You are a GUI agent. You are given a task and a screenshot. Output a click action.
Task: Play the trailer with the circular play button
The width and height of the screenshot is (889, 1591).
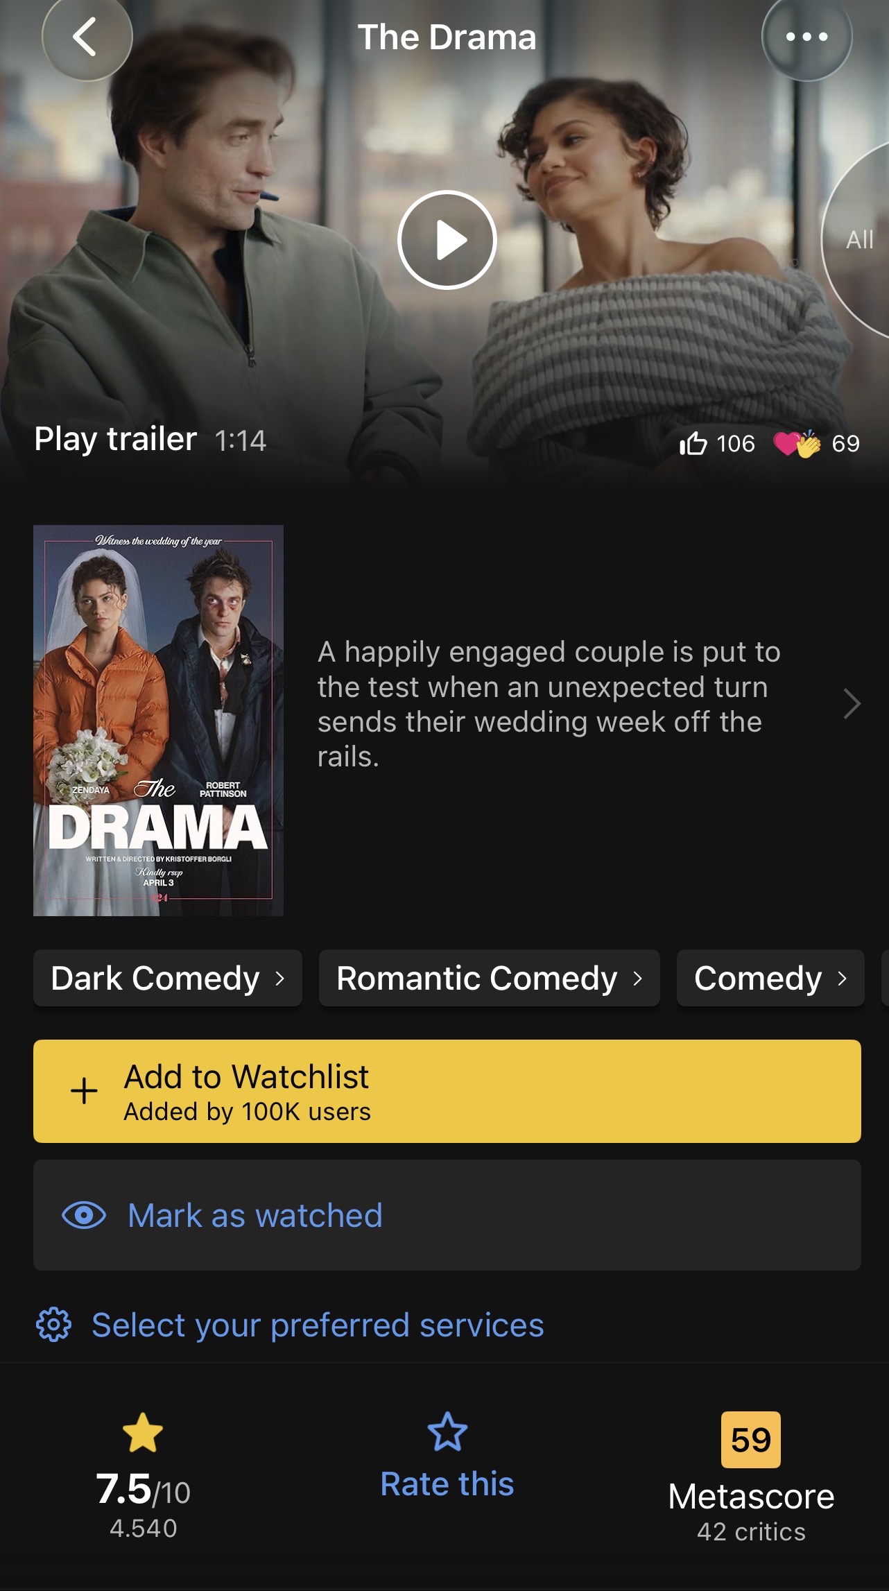pos(447,240)
